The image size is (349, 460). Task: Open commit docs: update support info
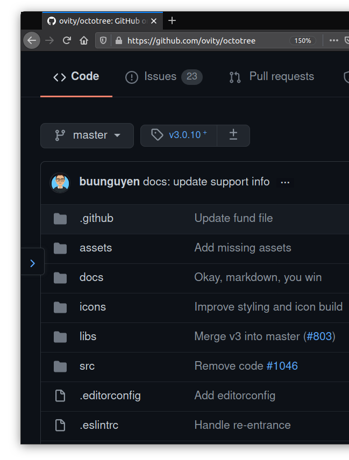coord(206,182)
